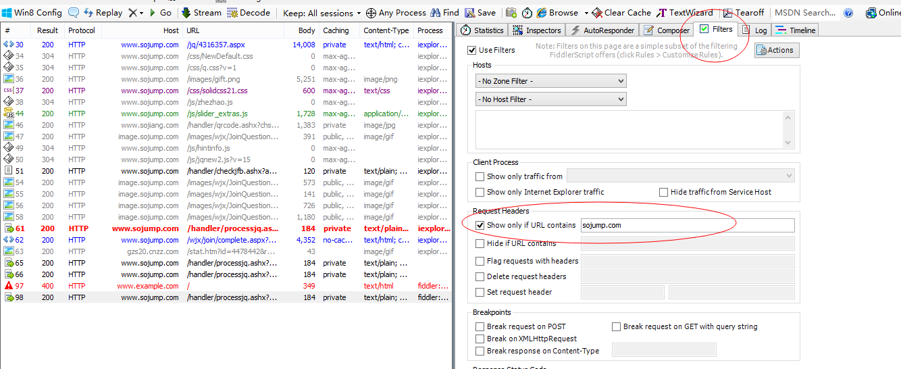The image size is (901, 369).
Task: Check Break request on GET with query string
Action: point(617,326)
